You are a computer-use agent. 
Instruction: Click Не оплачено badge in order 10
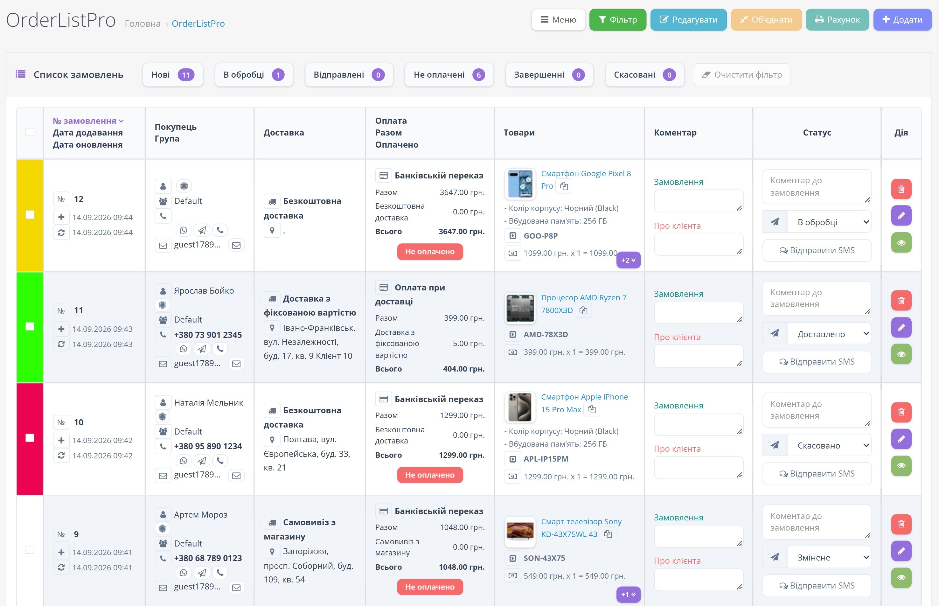429,475
